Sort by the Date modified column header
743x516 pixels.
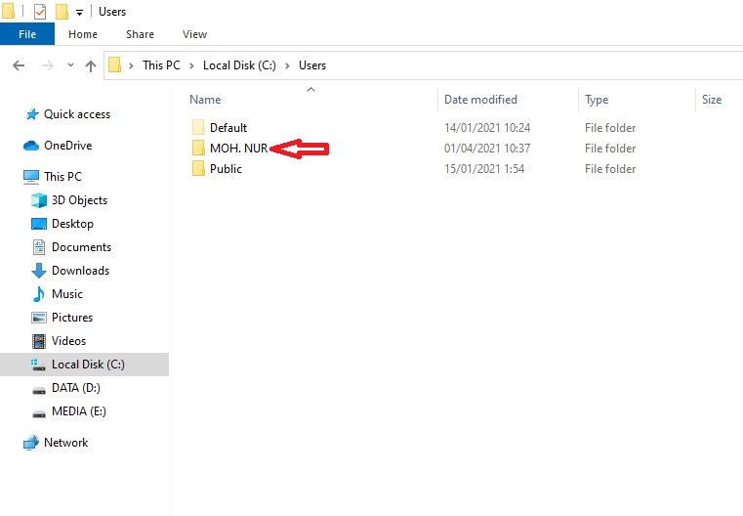pyautogui.click(x=480, y=100)
